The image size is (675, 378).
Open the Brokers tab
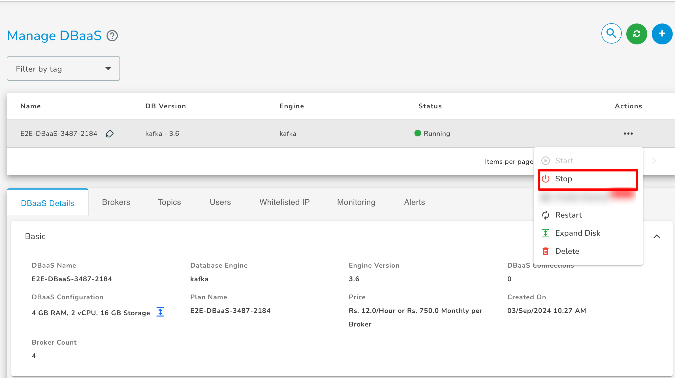point(116,202)
